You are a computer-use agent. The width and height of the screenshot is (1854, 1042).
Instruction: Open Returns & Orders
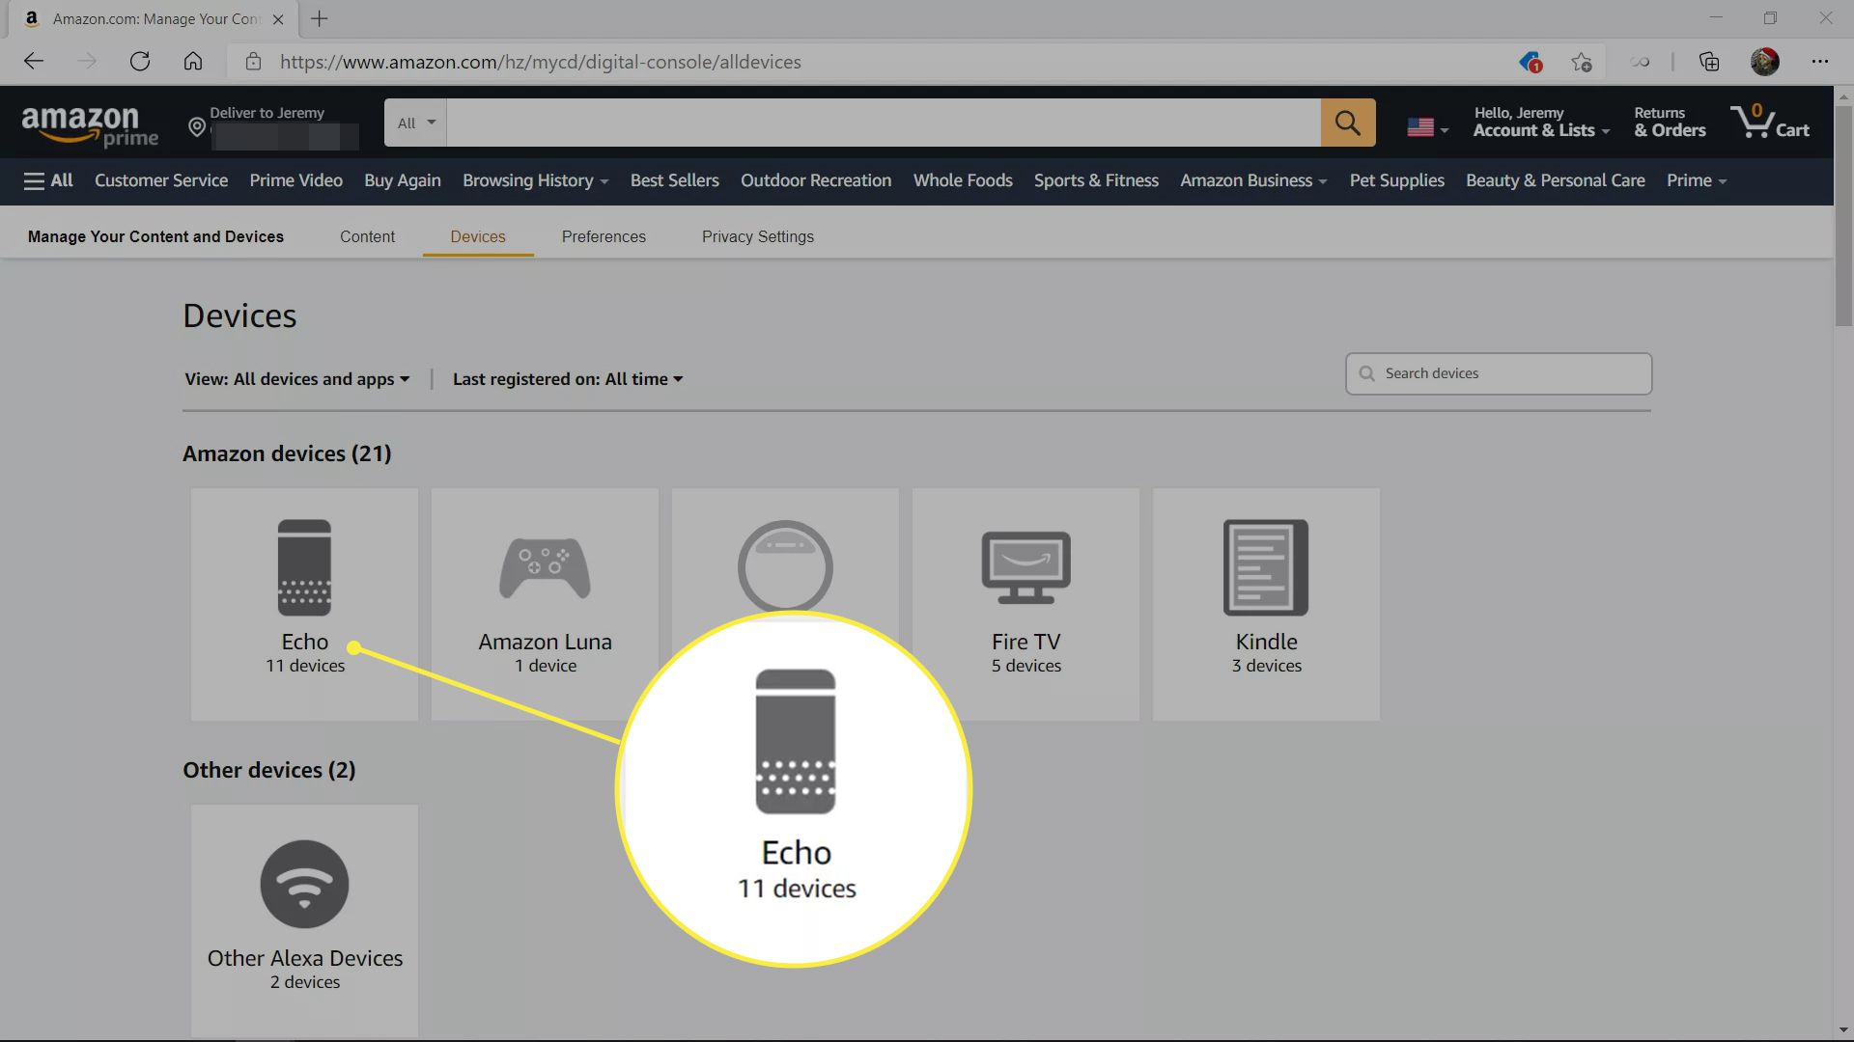click(x=1670, y=123)
